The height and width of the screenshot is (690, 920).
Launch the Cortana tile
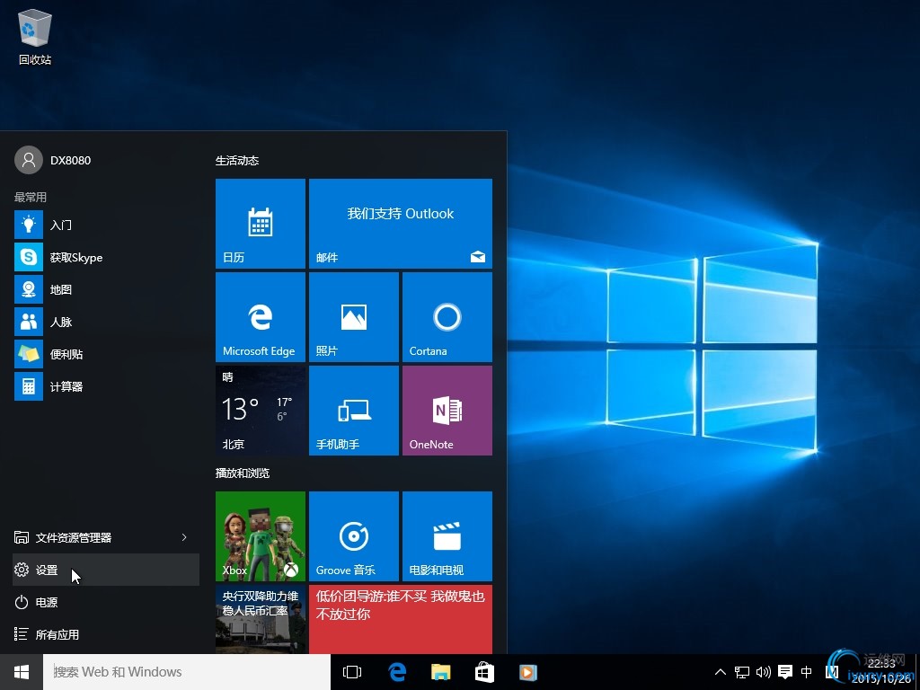click(447, 316)
